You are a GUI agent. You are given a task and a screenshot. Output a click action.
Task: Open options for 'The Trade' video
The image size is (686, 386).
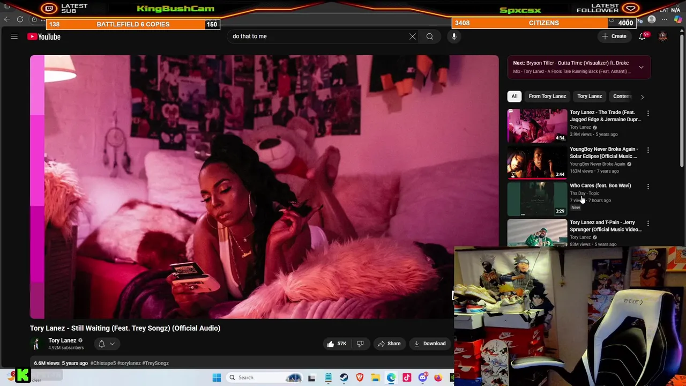[648, 114]
